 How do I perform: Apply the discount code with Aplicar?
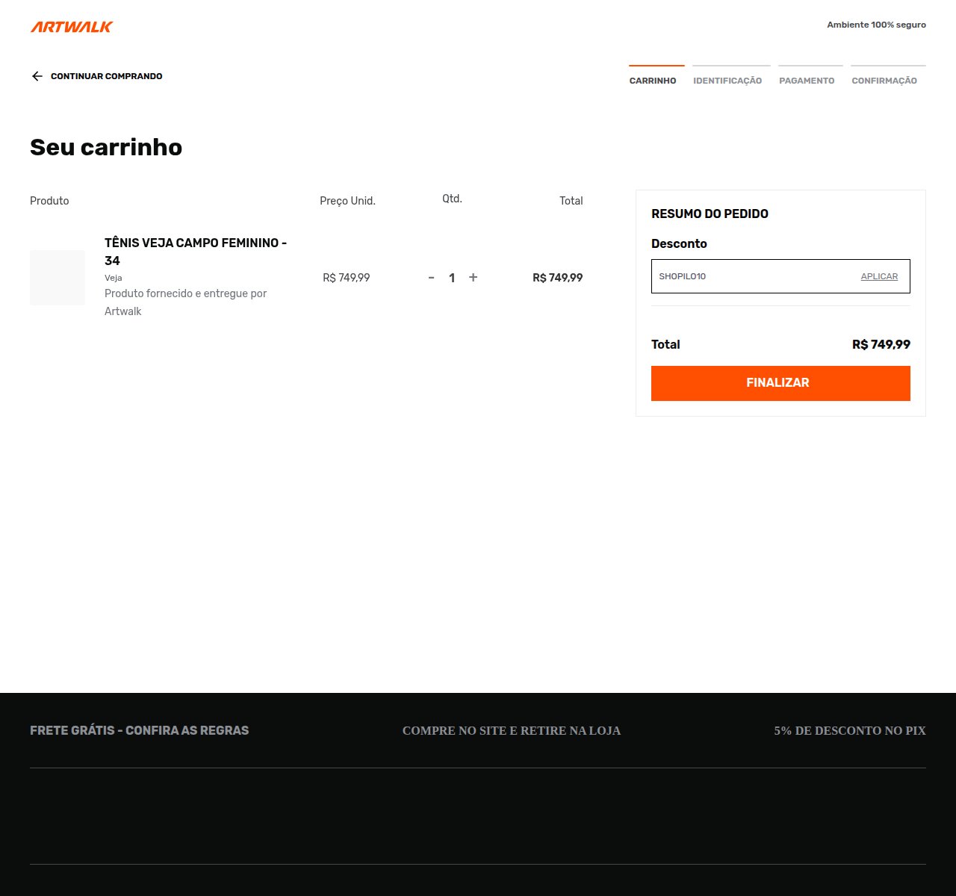(879, 276)
